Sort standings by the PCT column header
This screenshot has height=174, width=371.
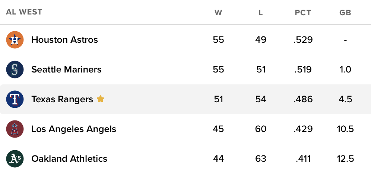click(x=303, y=13)
